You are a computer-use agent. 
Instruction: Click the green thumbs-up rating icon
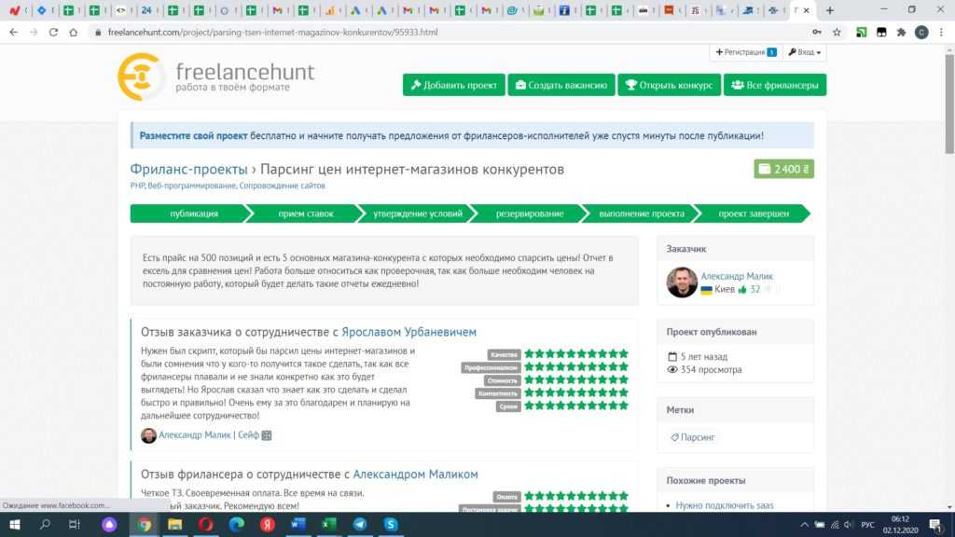tap(741, 290)
